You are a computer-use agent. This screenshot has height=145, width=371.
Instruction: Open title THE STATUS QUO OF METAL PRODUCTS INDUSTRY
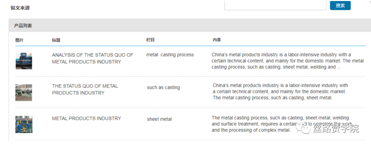85,89
